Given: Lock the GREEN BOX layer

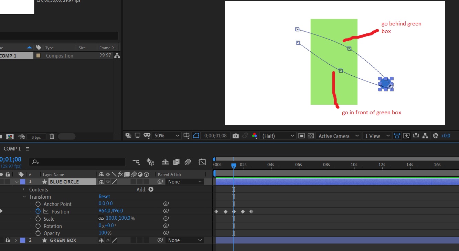Looking at the screenshot, I should click(8, 240).
